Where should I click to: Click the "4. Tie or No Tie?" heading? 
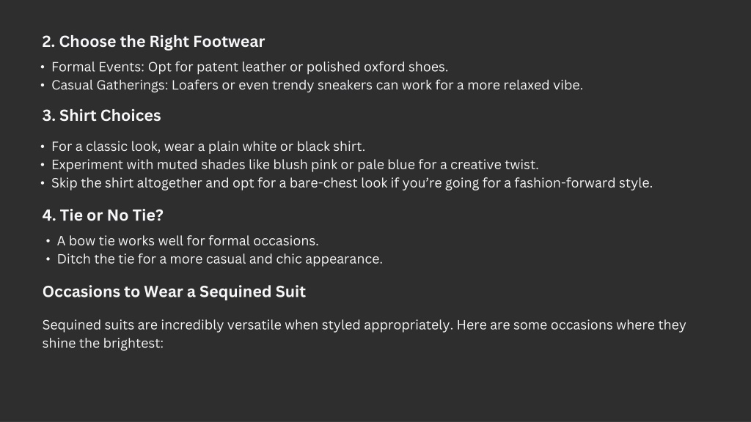[x=103, y=215]
